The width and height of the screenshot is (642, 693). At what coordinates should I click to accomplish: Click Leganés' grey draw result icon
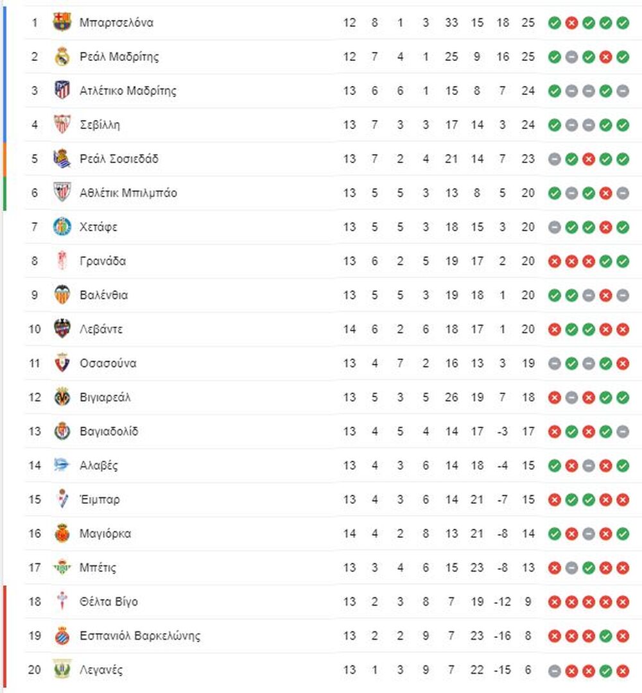tap(555, 671)
